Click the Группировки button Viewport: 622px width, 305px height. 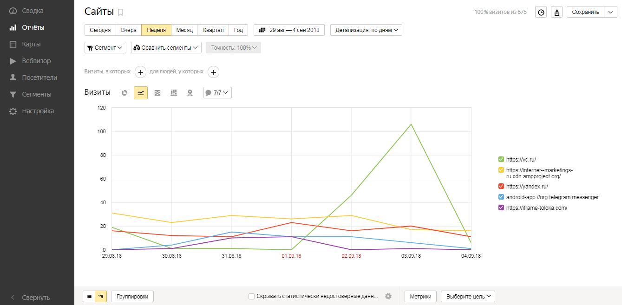(132, 296)
